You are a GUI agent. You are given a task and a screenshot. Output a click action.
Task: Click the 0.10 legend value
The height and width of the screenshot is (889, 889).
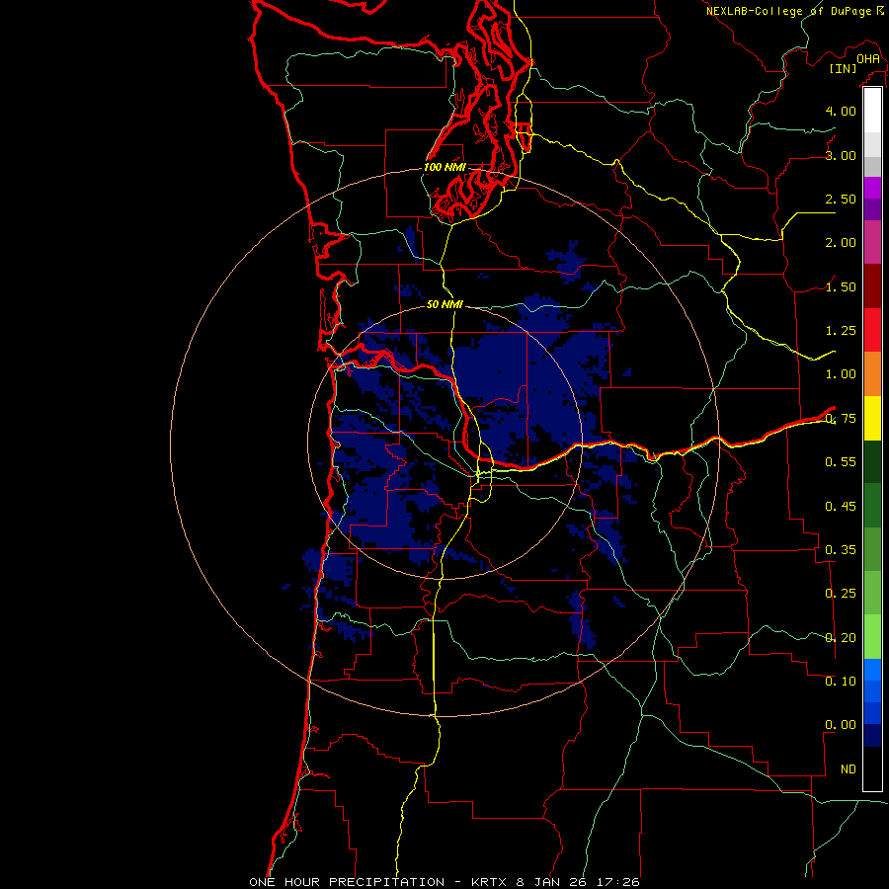(x=841, y=681)
